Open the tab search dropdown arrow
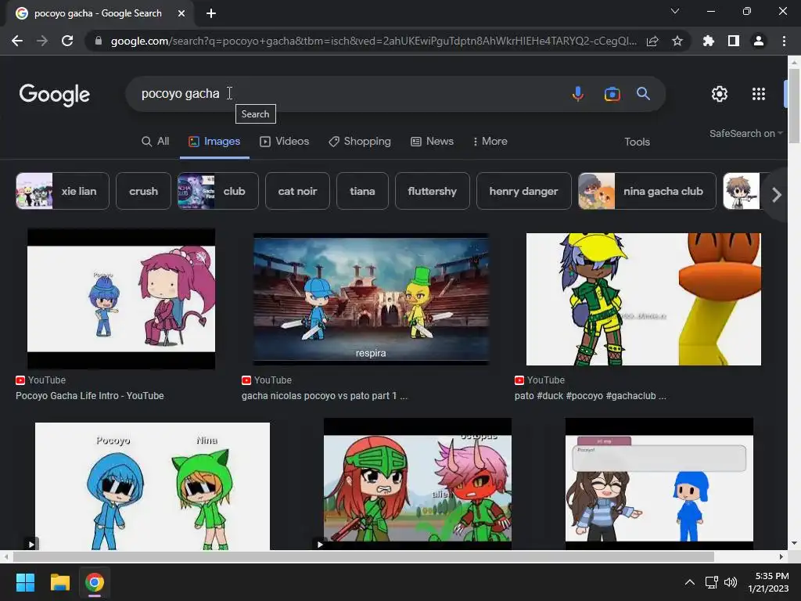The width and height of the screenshot is (801, 601). coord(675,11)
